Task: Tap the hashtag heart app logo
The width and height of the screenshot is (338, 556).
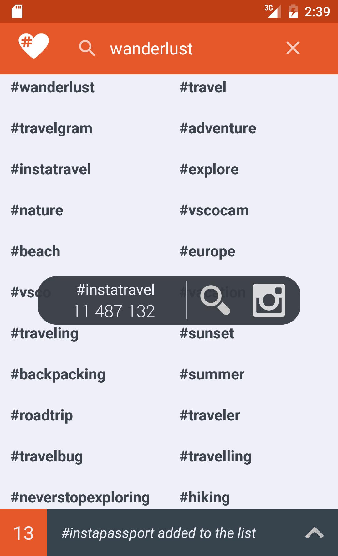Action: (33, 46)
